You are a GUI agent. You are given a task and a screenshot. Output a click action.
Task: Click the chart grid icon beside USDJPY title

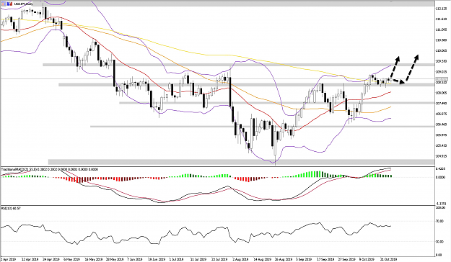[3, 4]
